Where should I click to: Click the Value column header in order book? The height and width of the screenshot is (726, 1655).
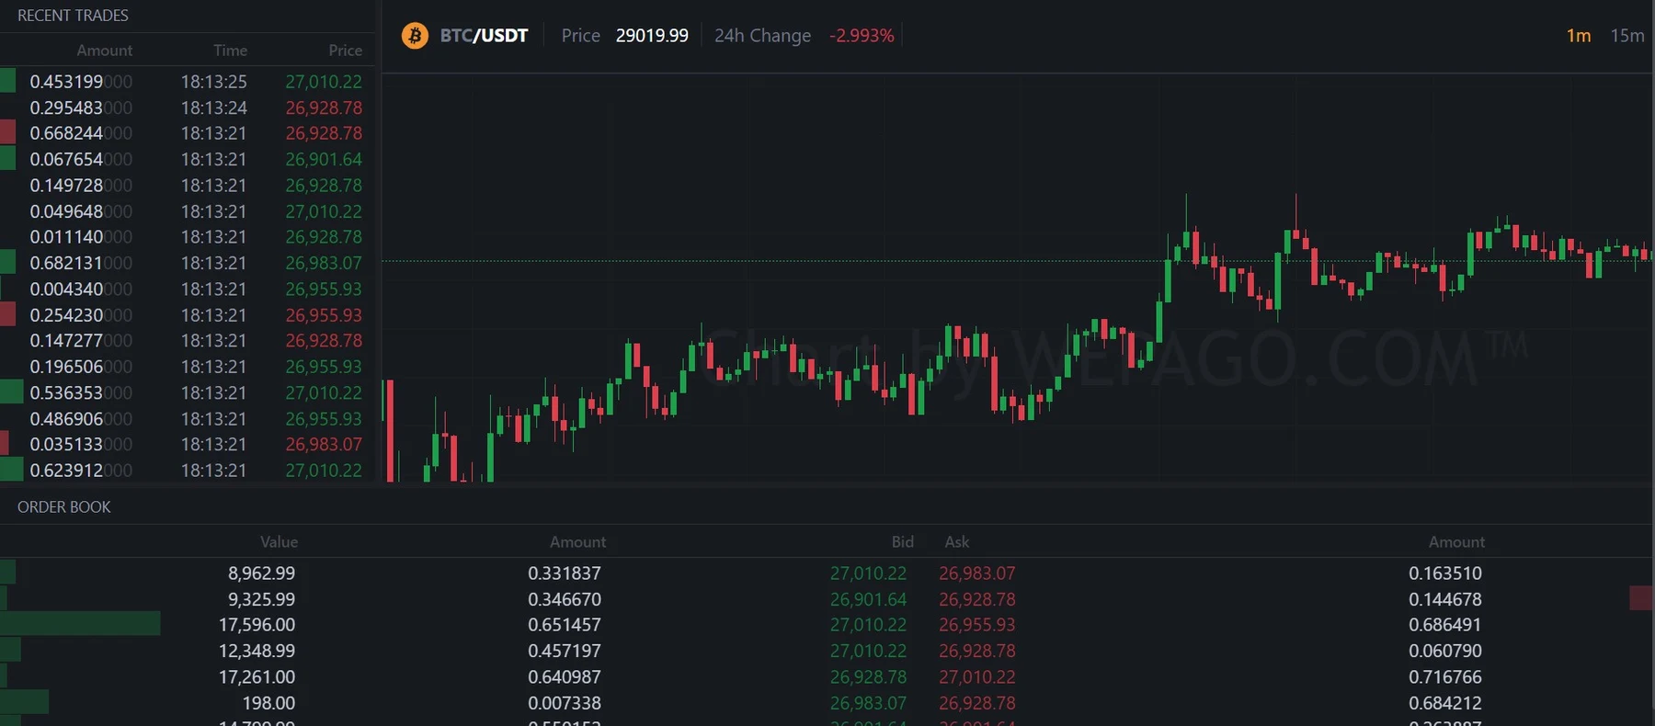279,542
